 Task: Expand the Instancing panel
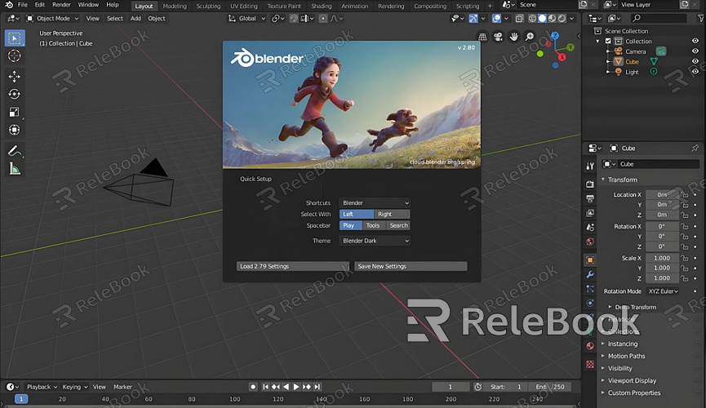click(x=620, y=344)
